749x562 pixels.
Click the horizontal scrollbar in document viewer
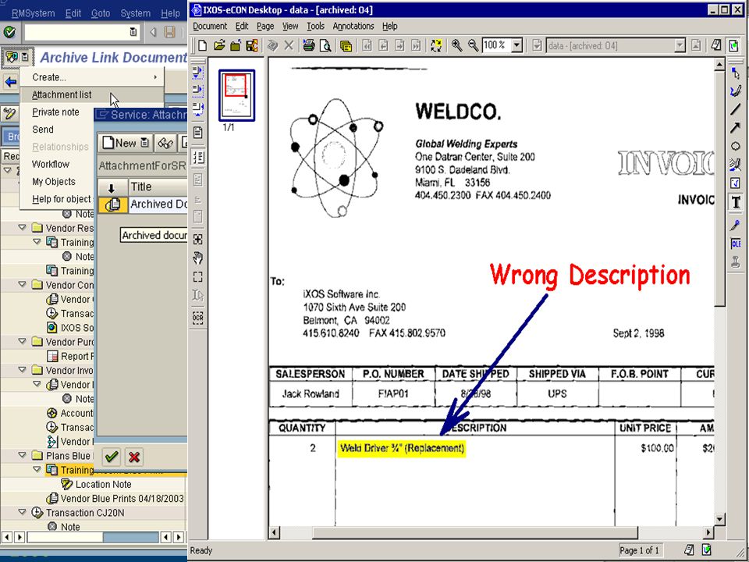(475, 532)
